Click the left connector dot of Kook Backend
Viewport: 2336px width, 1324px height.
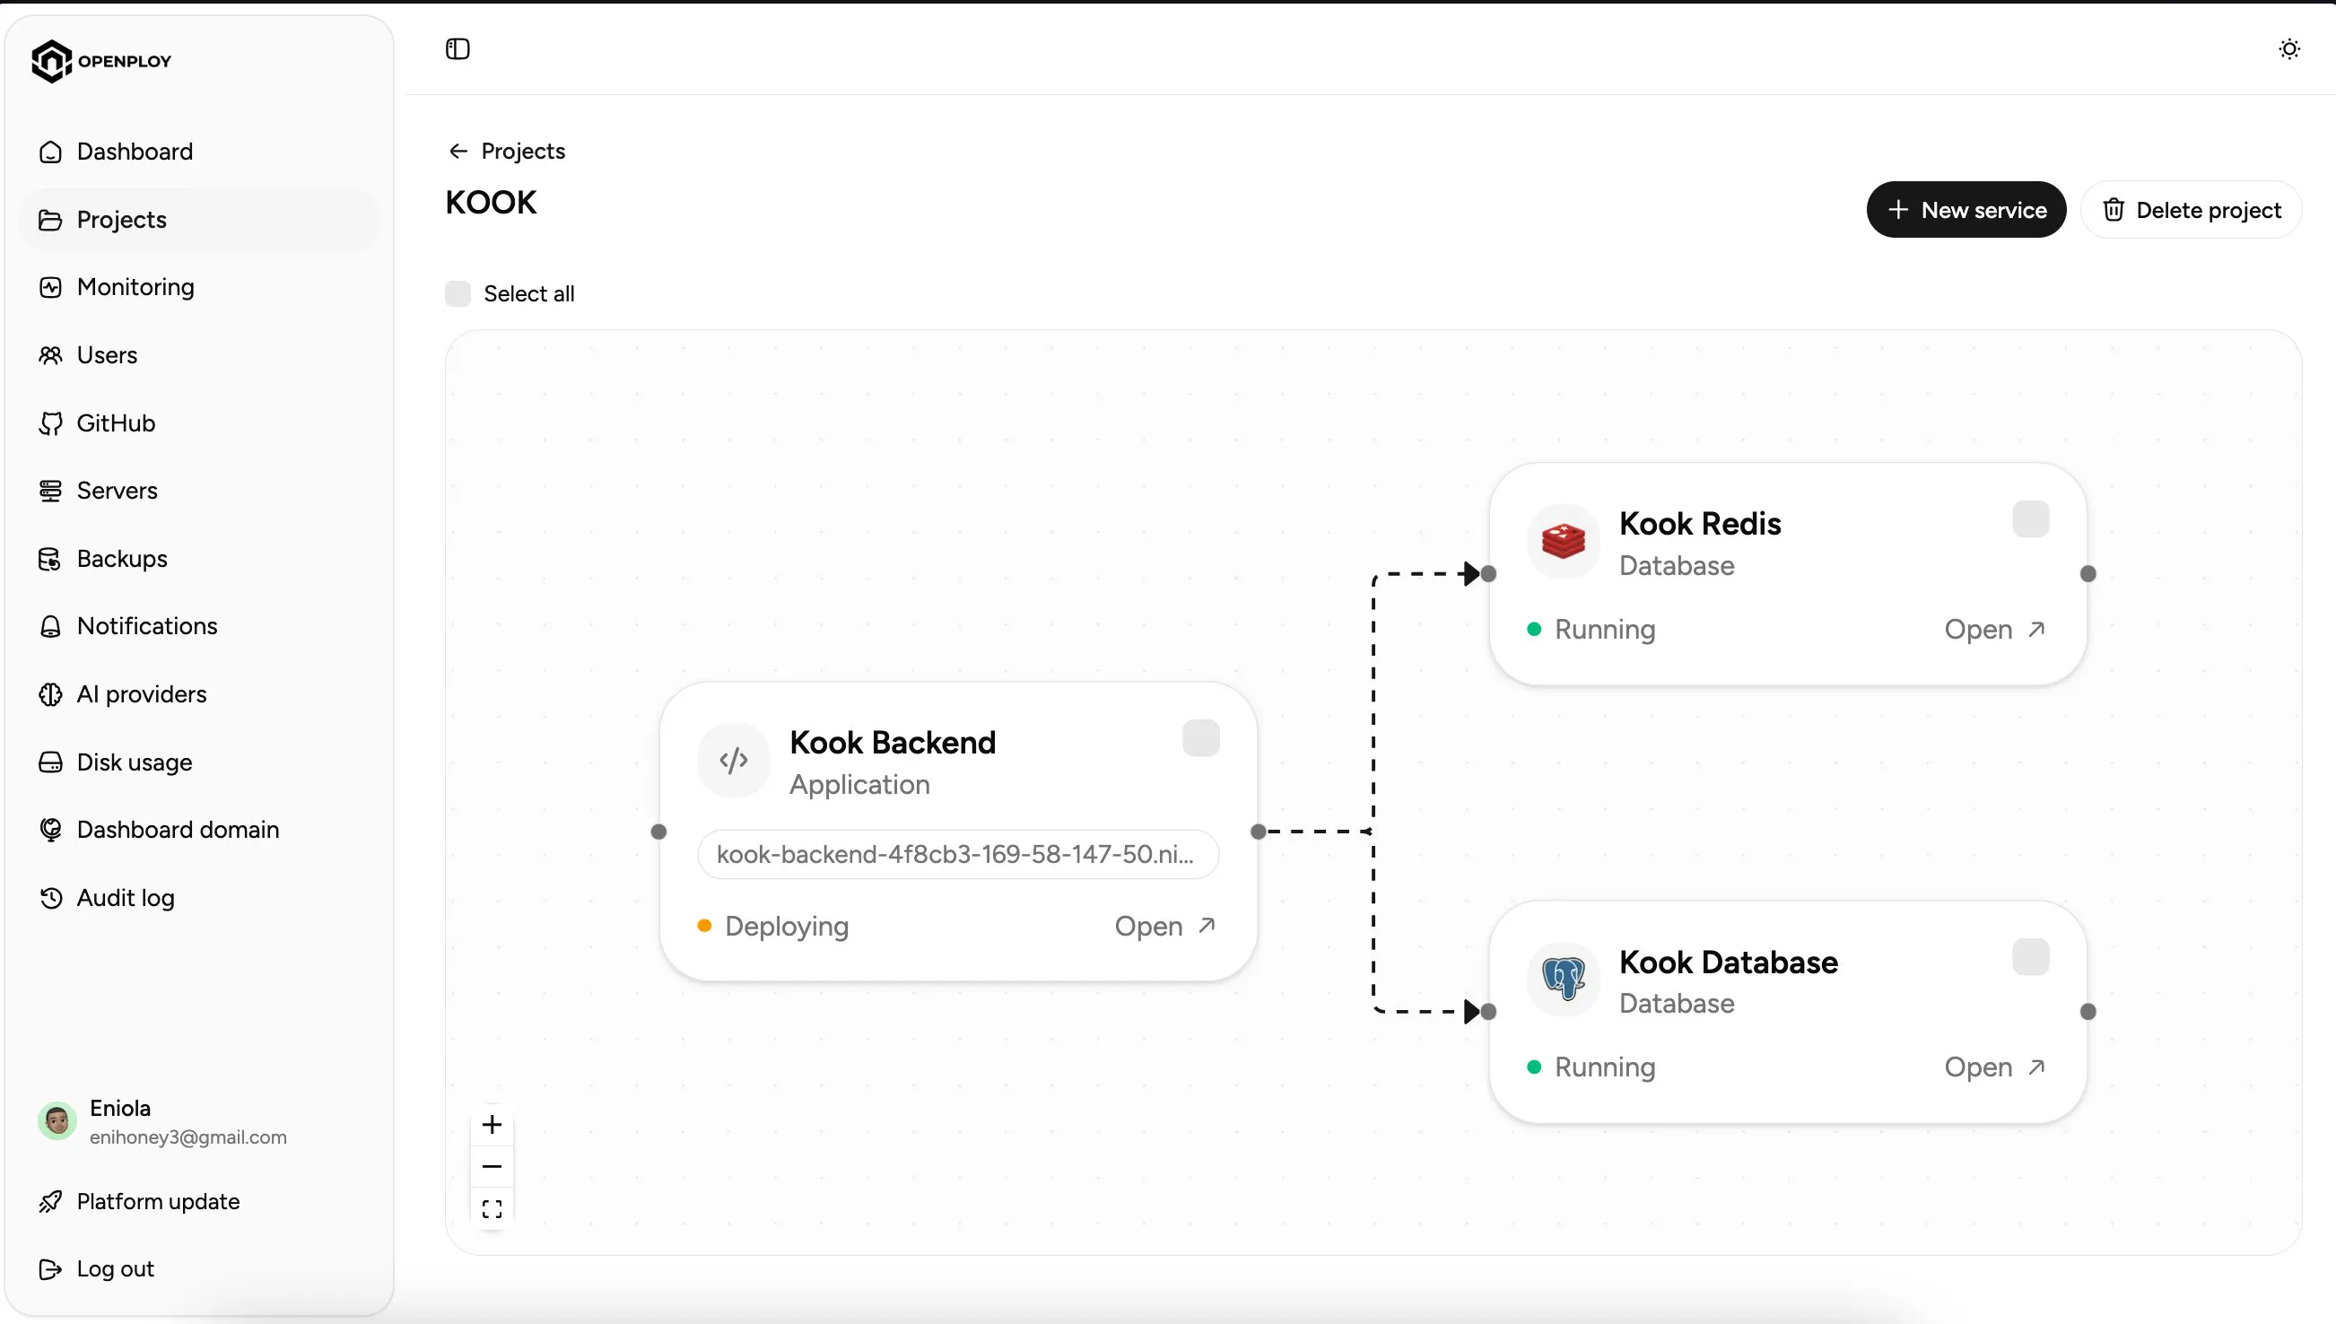[x=659, y=832]
